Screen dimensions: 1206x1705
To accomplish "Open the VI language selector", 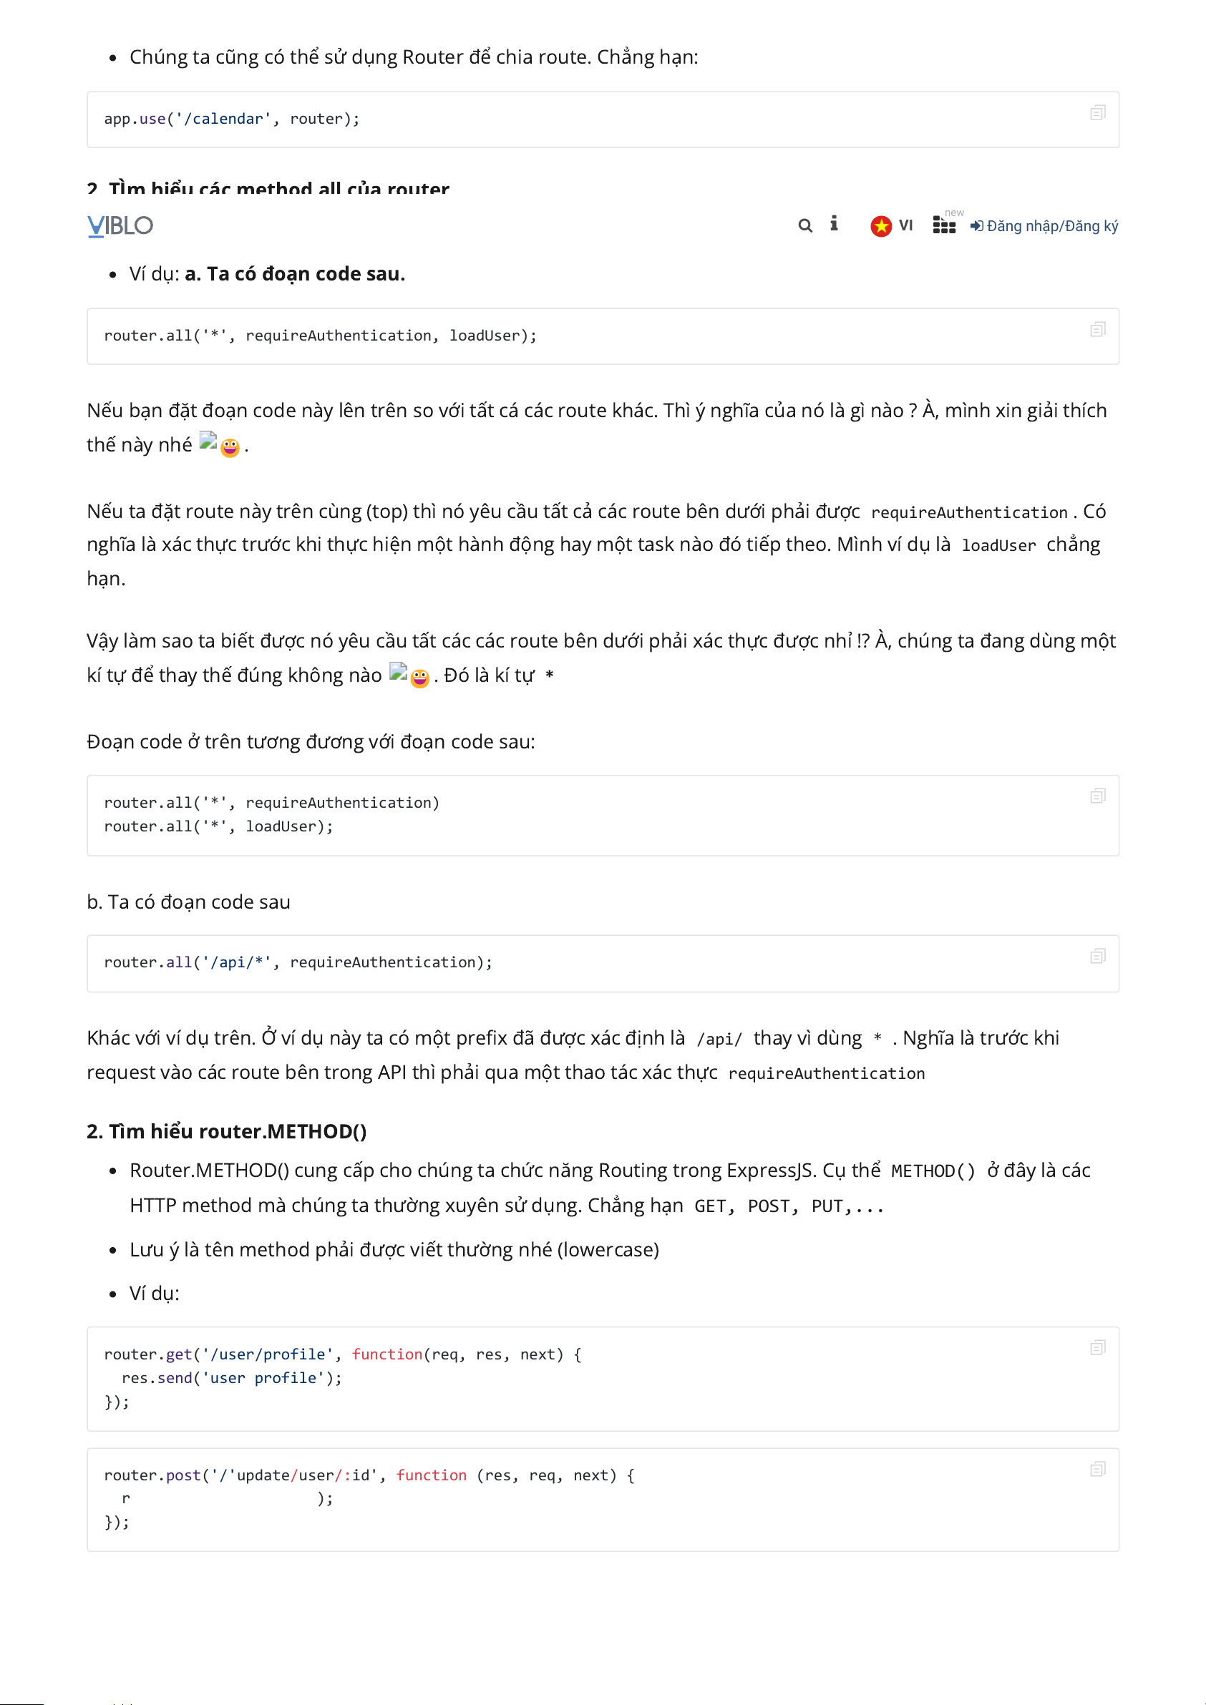I will pyautogui.click(x=892, y=225).
